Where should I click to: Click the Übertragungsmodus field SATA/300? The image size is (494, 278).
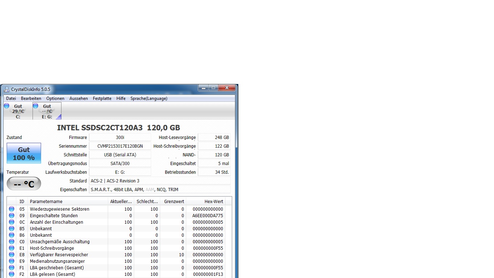[120, 164]
